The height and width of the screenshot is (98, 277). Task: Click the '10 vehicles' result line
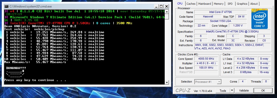[x=54, y=59]
